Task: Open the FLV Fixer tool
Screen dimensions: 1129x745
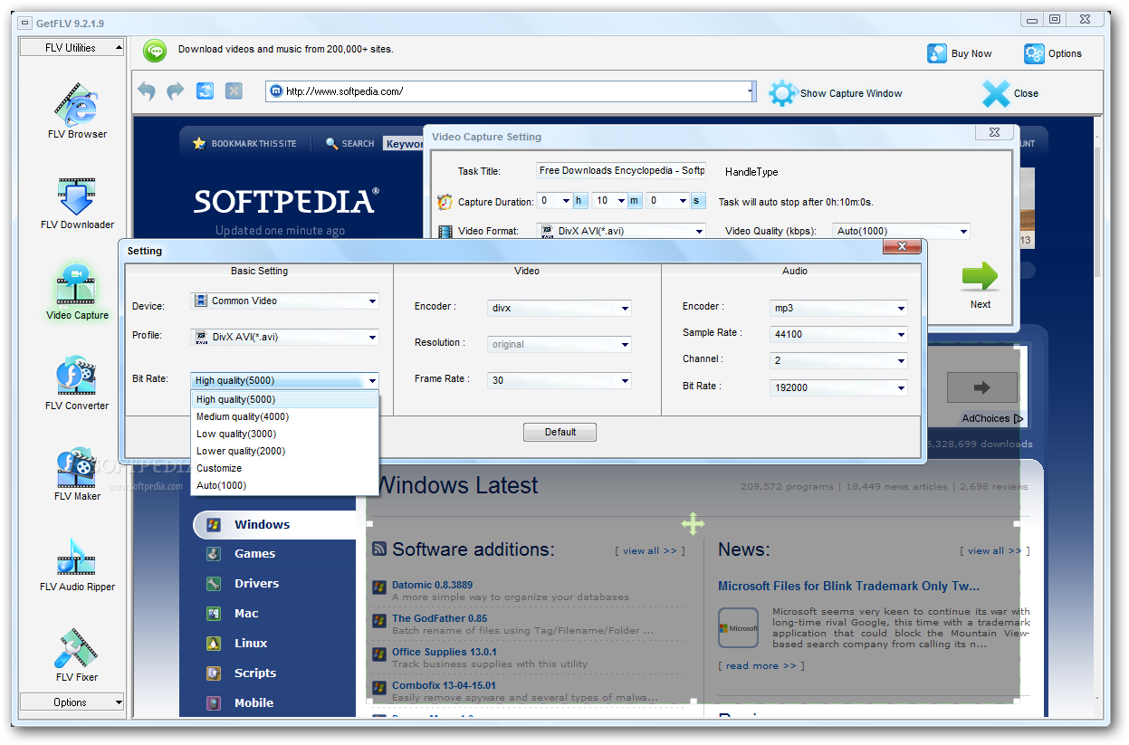Action: (x=77, y=654)
